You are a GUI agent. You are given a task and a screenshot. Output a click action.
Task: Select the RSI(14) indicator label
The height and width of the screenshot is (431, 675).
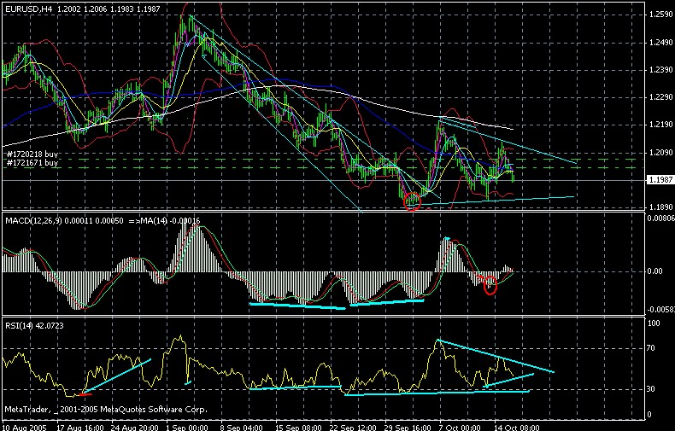tap(19, 325)
